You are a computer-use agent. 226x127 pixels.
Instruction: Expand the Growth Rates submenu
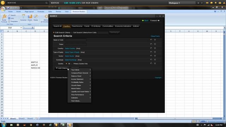click(x=79, y=85)
